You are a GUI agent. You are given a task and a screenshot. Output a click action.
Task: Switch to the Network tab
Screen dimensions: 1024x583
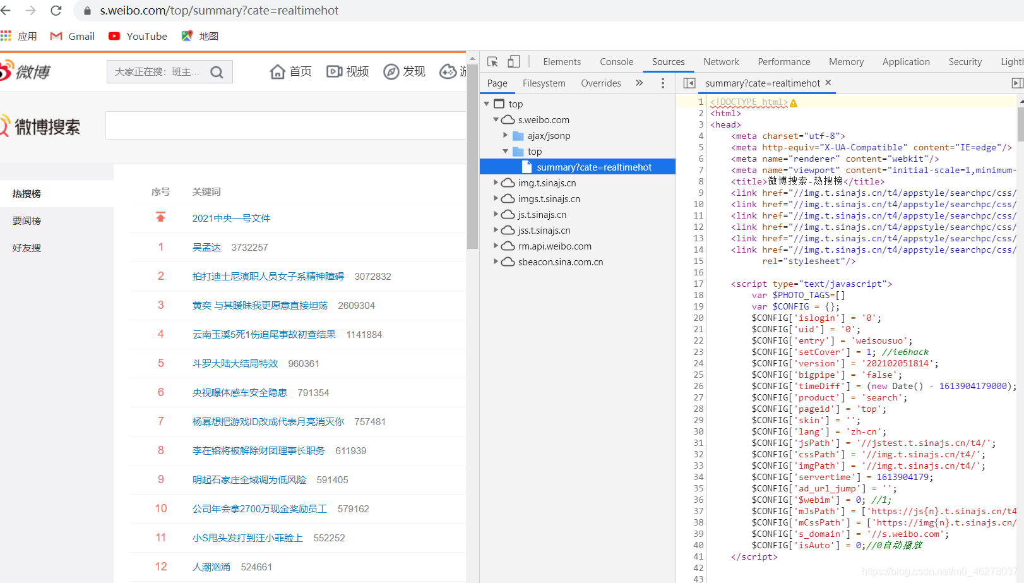click(x=721, y=61)
